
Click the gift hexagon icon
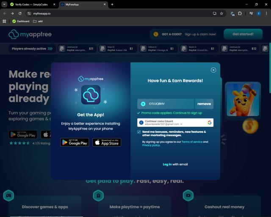click(x=98, y=195)
